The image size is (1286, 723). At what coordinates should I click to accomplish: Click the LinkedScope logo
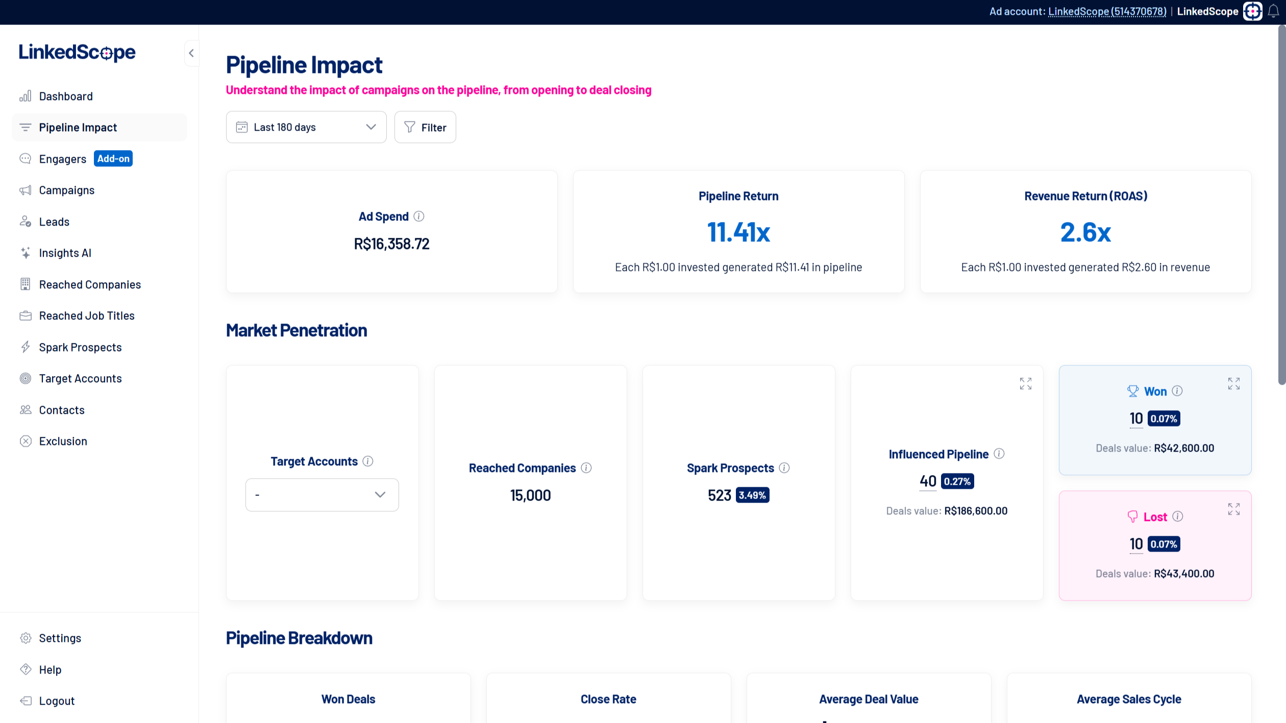pyautogui.click(x=78, y=52)
